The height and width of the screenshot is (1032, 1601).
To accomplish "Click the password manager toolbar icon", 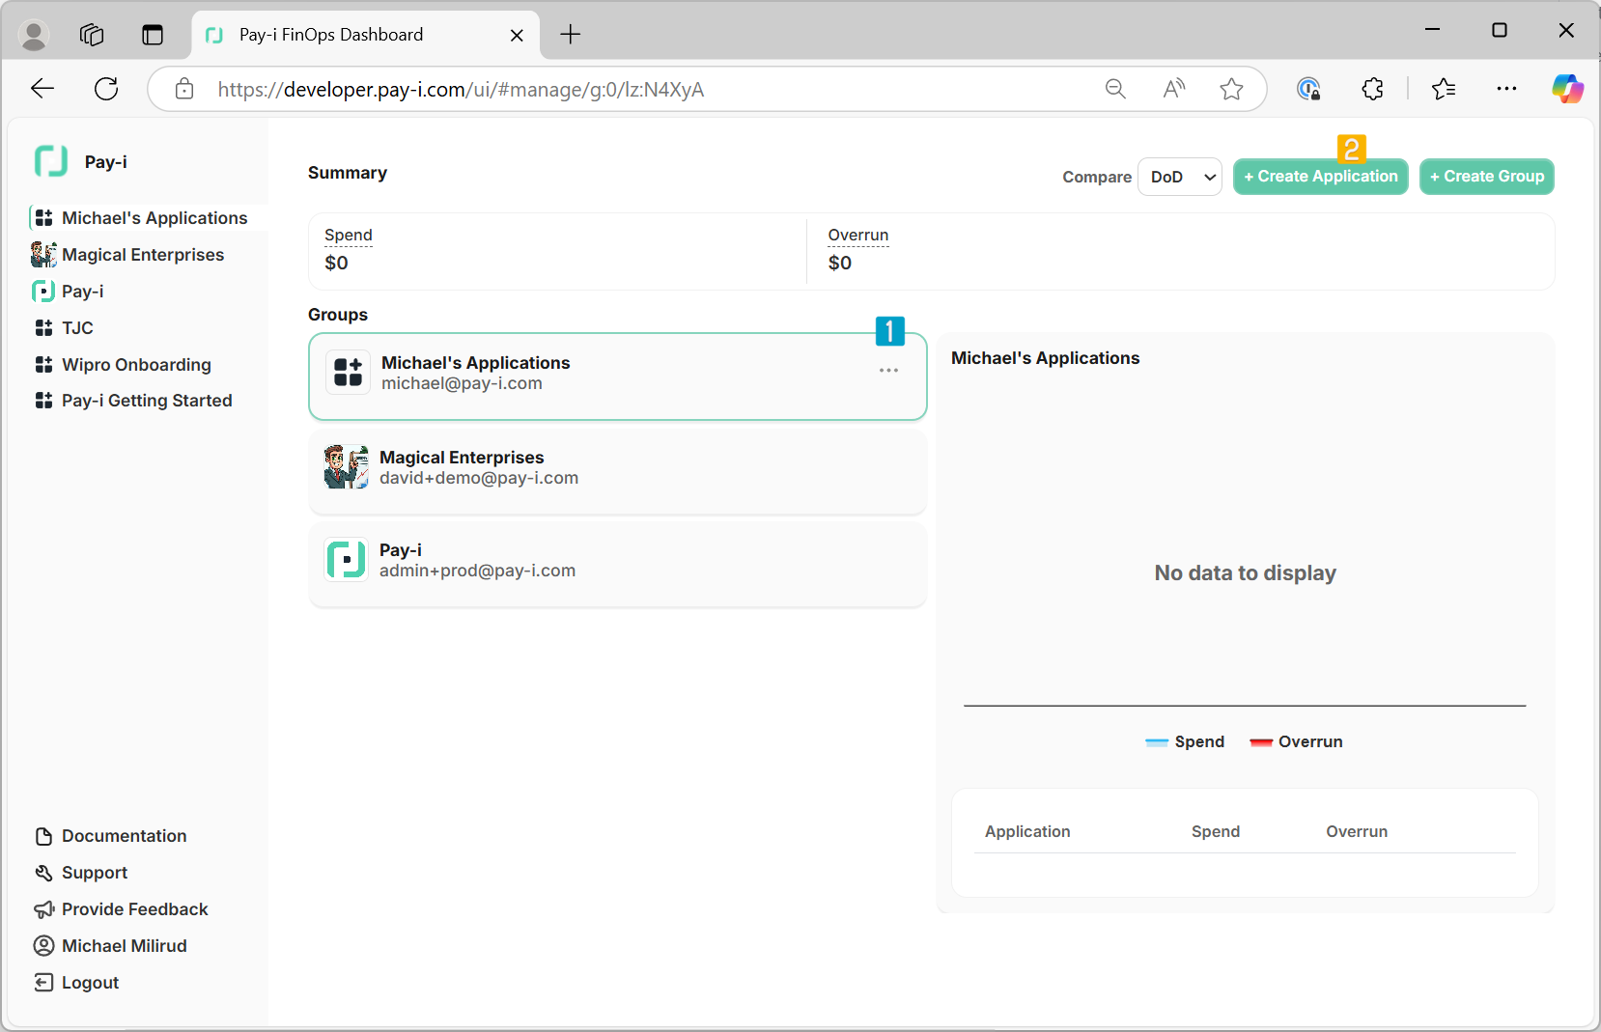I will pyautogui.click(x=1308, y=89).
